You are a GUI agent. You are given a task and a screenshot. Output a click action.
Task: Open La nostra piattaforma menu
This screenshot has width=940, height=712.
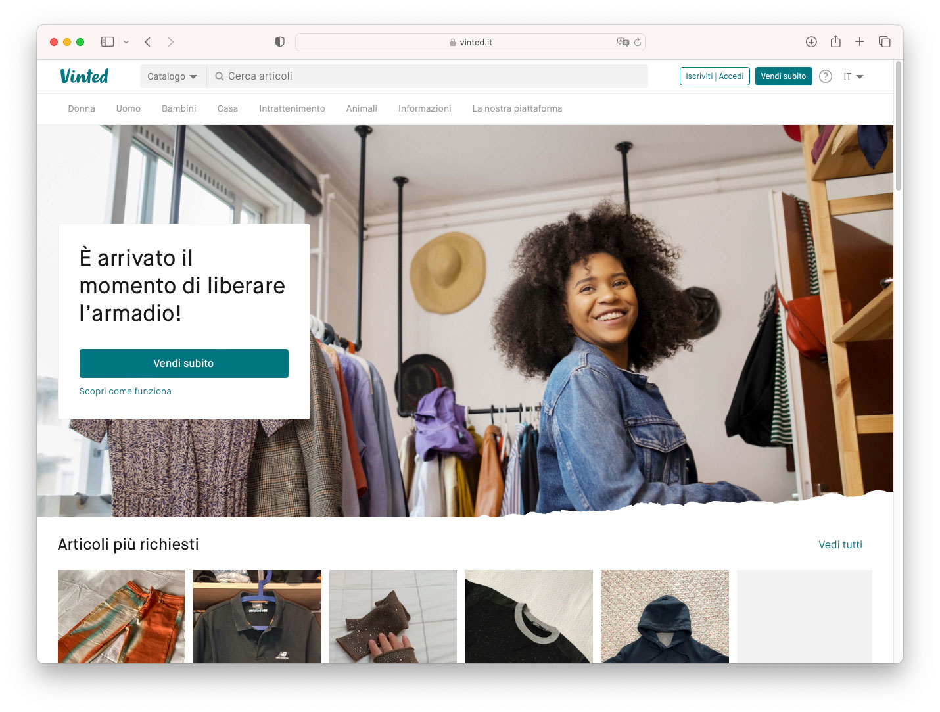click(517, 108)
